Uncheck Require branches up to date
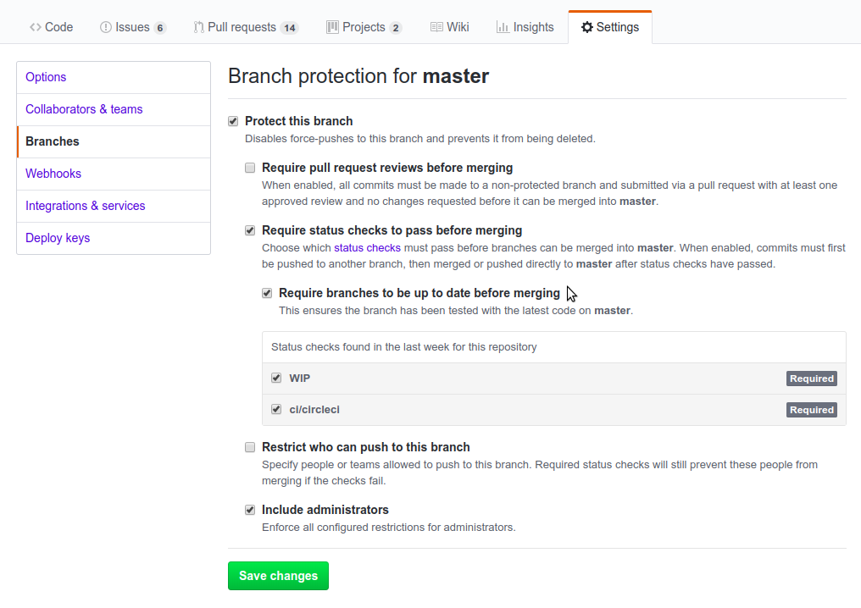 [x=267, y=293]
